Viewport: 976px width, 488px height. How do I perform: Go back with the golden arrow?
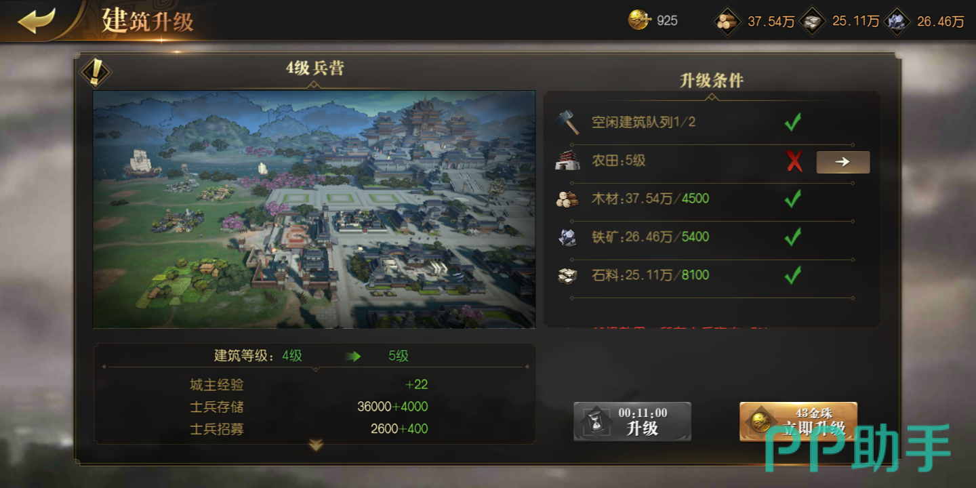point(37,20)
